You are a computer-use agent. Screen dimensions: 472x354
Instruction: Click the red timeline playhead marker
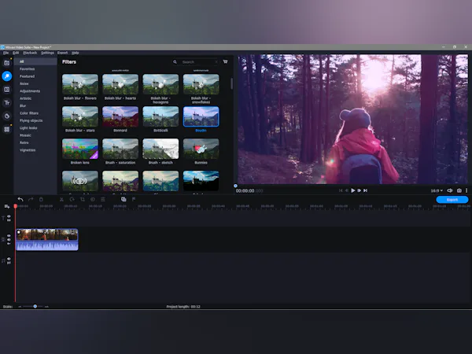click(16, 206)
